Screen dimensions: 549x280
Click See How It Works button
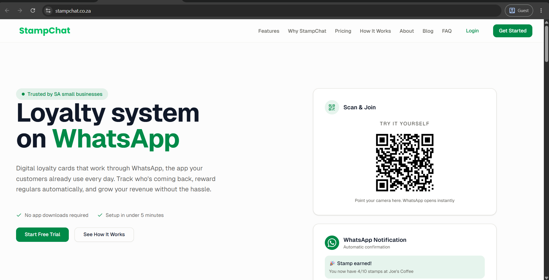click(x=104, y=235)
